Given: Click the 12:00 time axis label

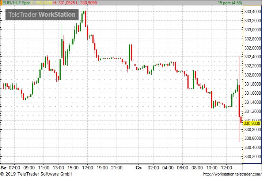Looking at the screenshot, I should point(227,168).
